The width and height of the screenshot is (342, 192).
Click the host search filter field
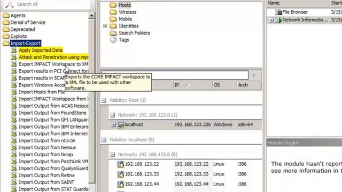click(x=175, y=75)
